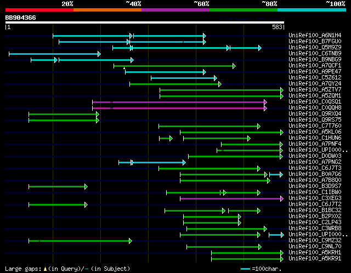The height and width of the screenshot is (273, 351).
Task: Click the orange ~40% identity legend segment
Action: coord(107,10)
